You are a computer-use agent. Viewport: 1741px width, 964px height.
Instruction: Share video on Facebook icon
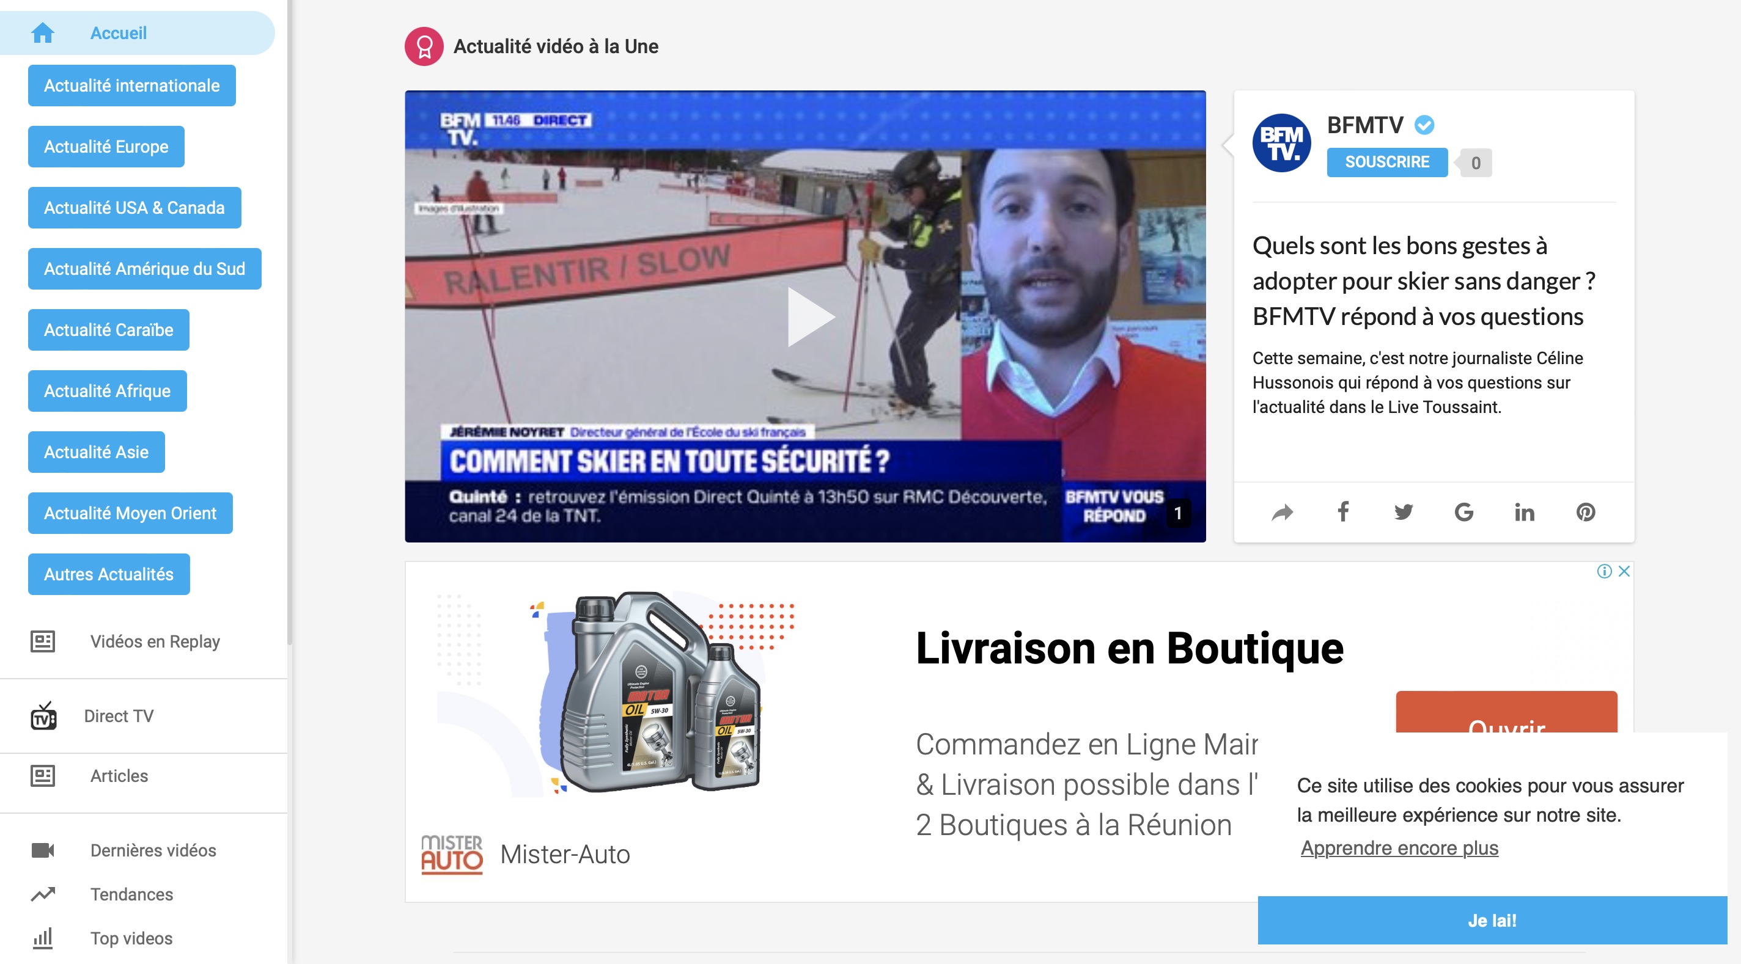(1343, 512)
